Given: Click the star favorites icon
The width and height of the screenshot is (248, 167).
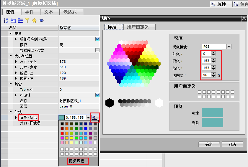Looking at the screenshot, I should 34,20.
